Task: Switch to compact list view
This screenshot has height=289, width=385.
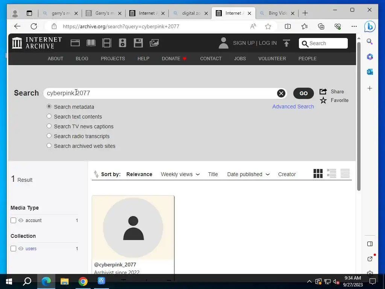Action: tap(345, 173)
